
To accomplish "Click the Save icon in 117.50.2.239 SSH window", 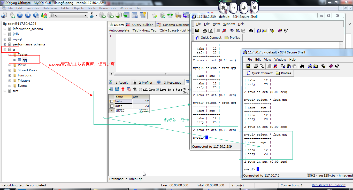I will pos(197,30).
